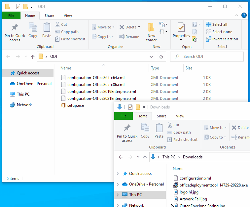Click Cut in ODT ribbon
Screen dimensions: 250x207
[61, 24]
